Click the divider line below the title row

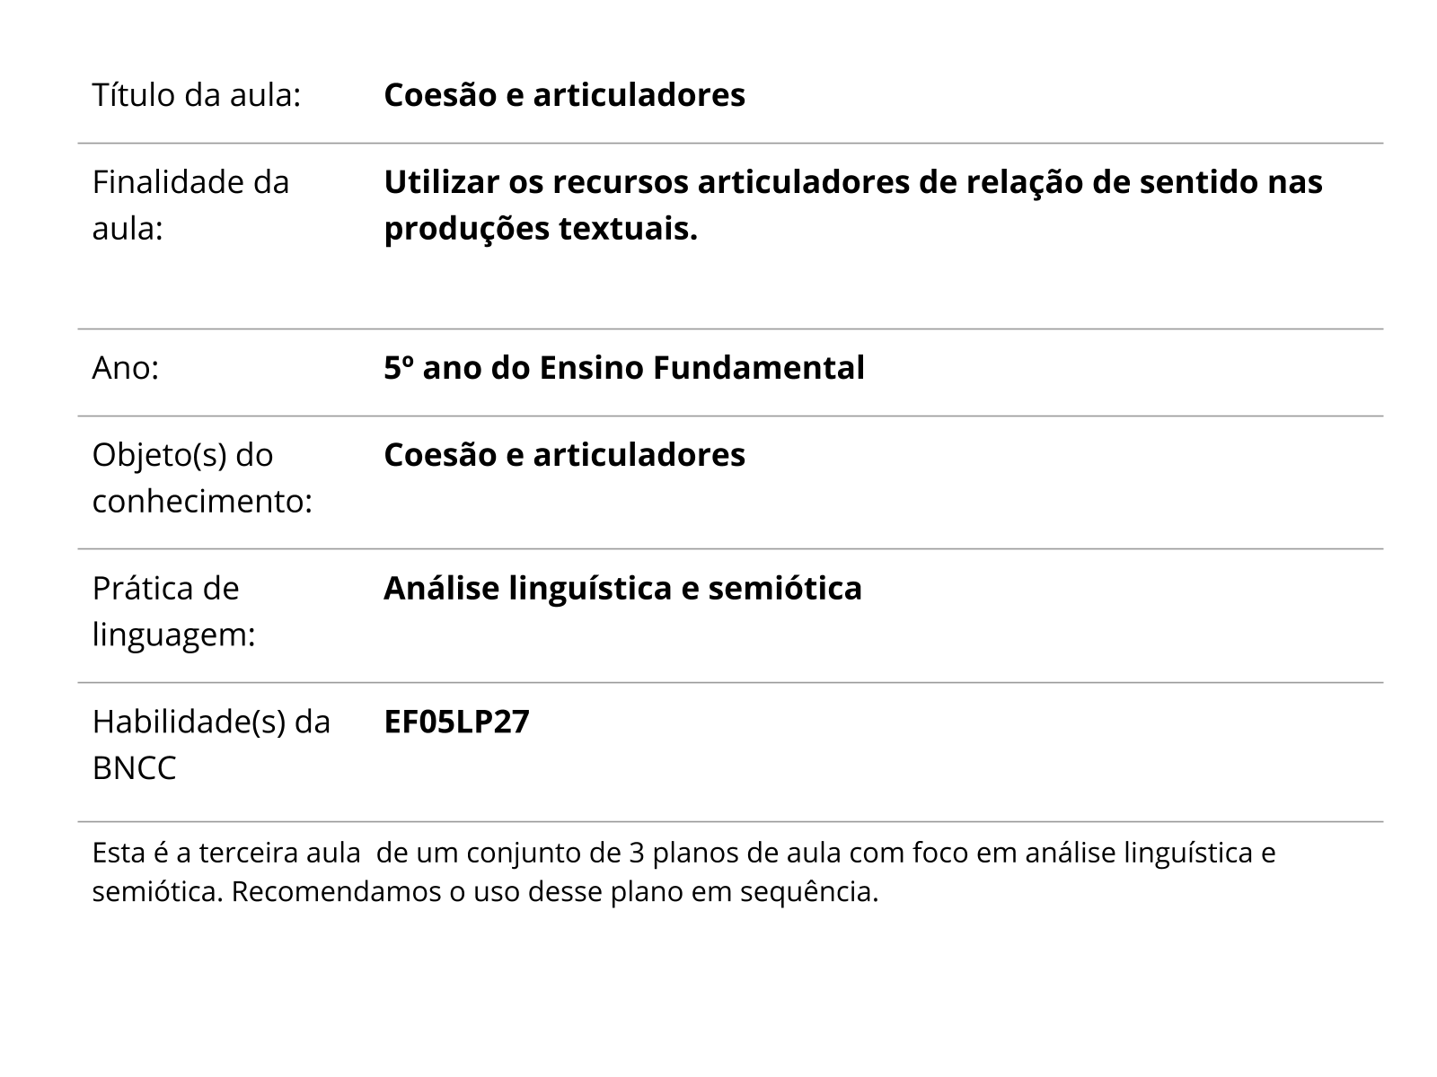click(x=729, y=144)
